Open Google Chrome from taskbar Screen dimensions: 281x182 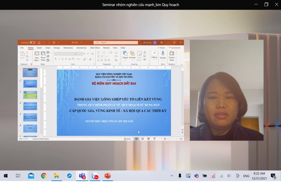[44, 176]
